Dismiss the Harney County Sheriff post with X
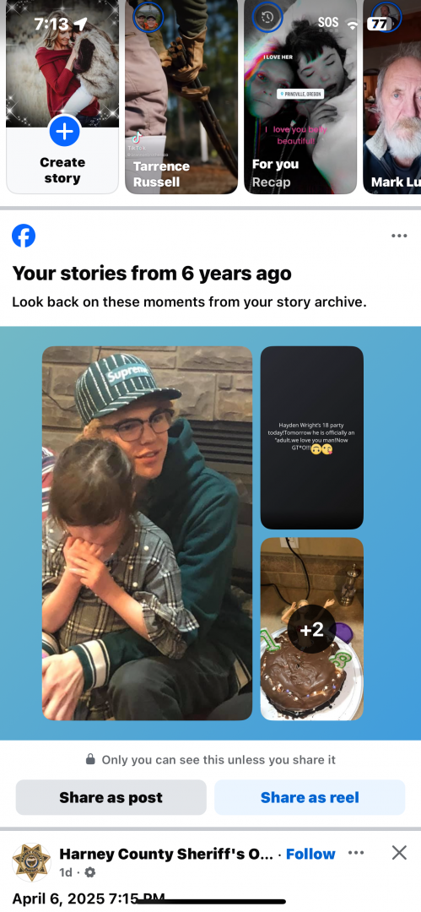The width and height of the screenshot is (421, 912). 399,853
